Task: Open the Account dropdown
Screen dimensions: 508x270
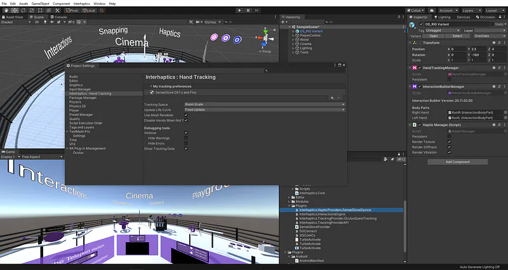Action: 448,10
